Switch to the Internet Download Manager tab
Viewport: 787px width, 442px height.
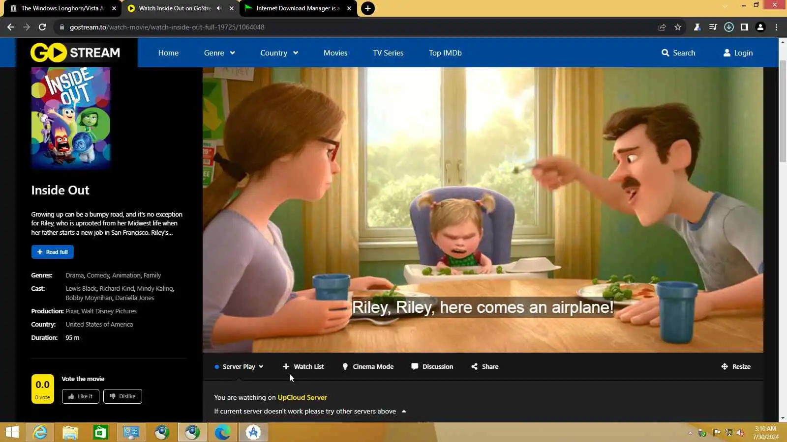pyautogui.click(x=298, y=8)
